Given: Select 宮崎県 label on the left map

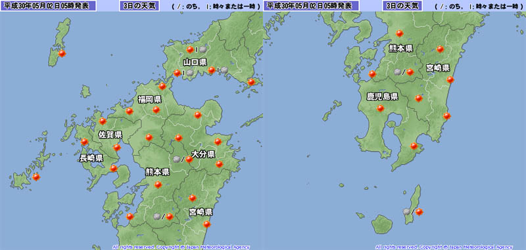Looking at the screenshot, I should 201,212.
